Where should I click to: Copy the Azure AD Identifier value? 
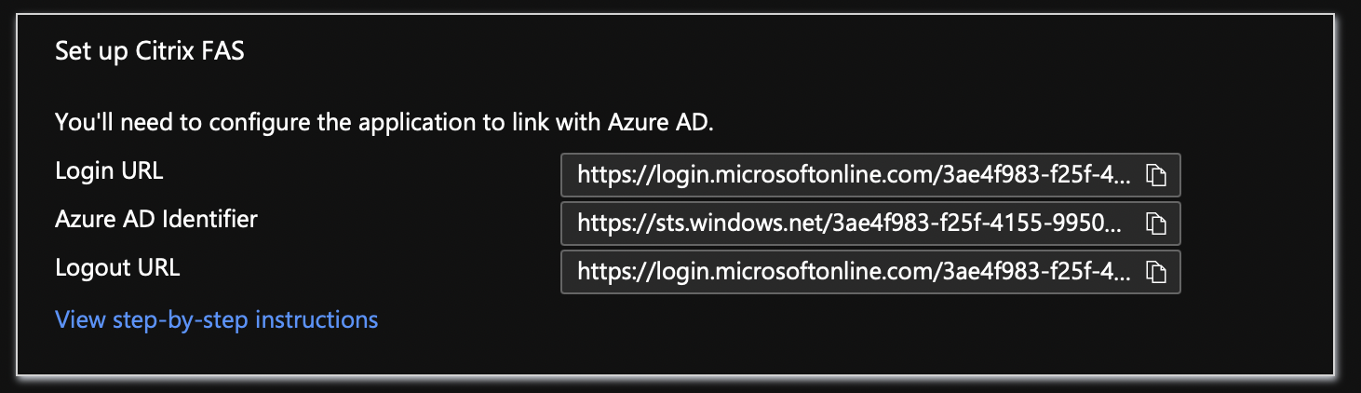(1155, 223)
